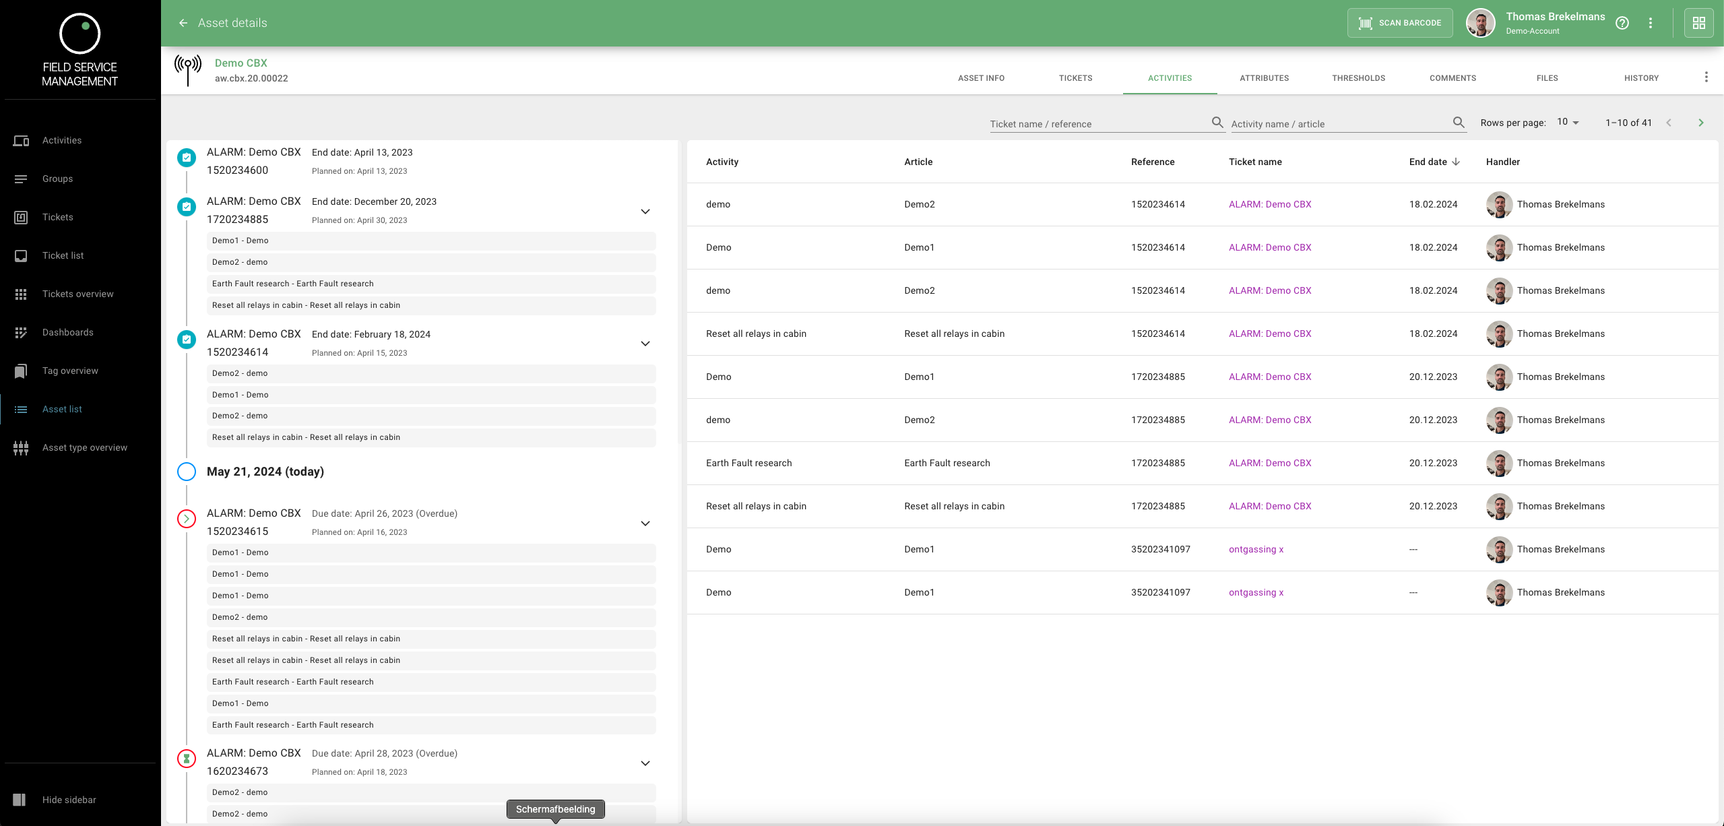
Task: Click overdue status circle of ticket 1520234615
Action: pyautogui.click(x=187, y=519)
